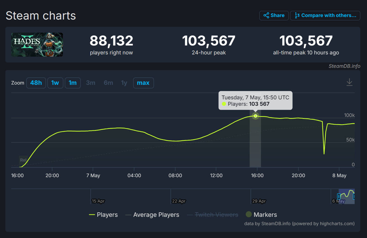This screenshot has height=238, width=367.
Task: Toggle Average Players series visibility
Action: pos(152,215)
